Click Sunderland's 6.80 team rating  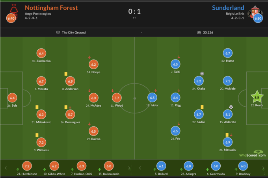[258, 18]
